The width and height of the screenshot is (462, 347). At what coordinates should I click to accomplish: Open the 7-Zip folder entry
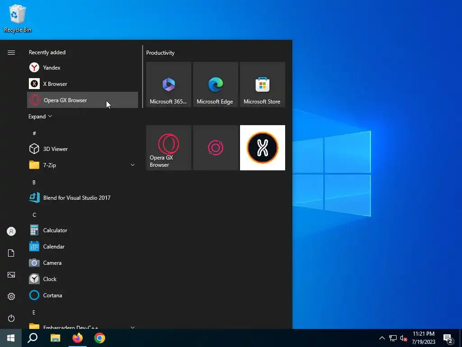click(83, 165)
